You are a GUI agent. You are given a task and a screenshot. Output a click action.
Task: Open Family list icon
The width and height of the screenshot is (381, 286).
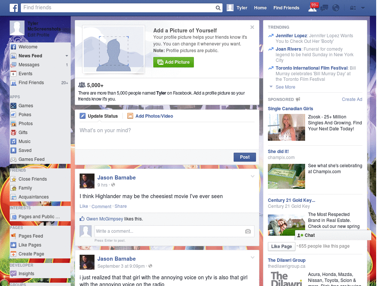(13, 188)
